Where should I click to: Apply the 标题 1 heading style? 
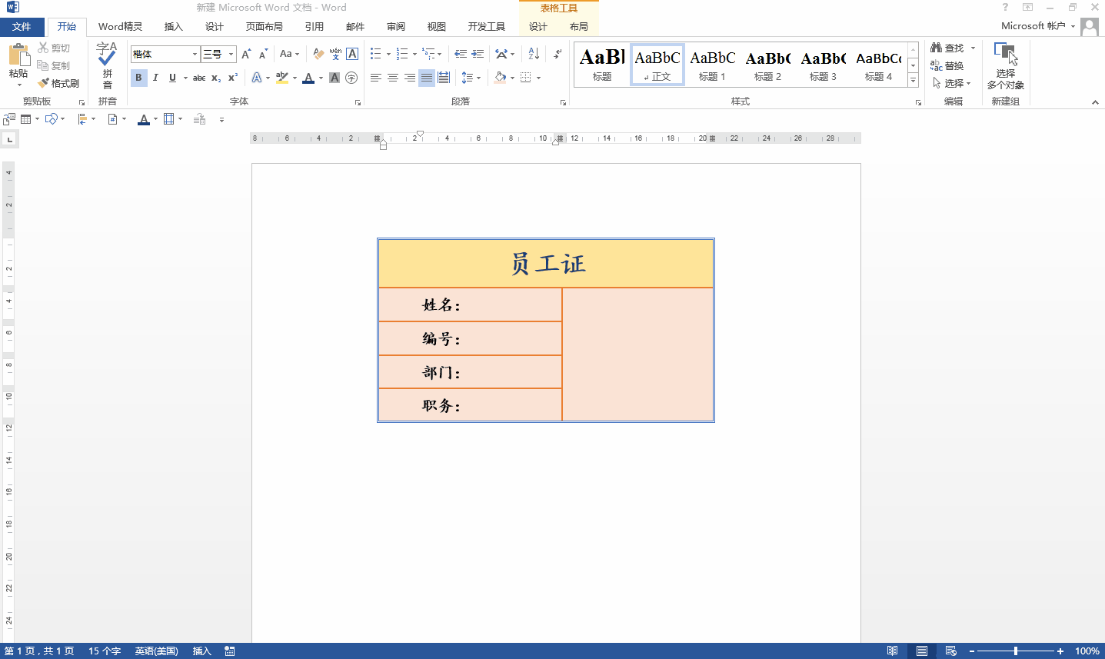pyautogui.click(x=712, y=65)
